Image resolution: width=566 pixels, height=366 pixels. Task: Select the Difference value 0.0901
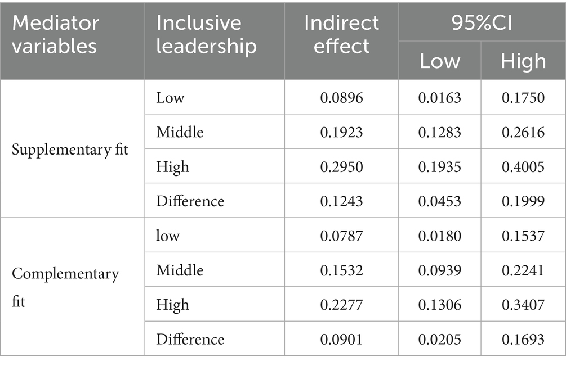coord(341,338)
